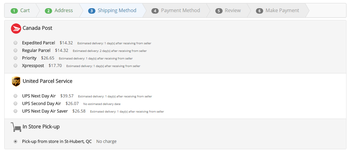
Task: Select Canada Post Priority shipping
Action: pos(15,58)
